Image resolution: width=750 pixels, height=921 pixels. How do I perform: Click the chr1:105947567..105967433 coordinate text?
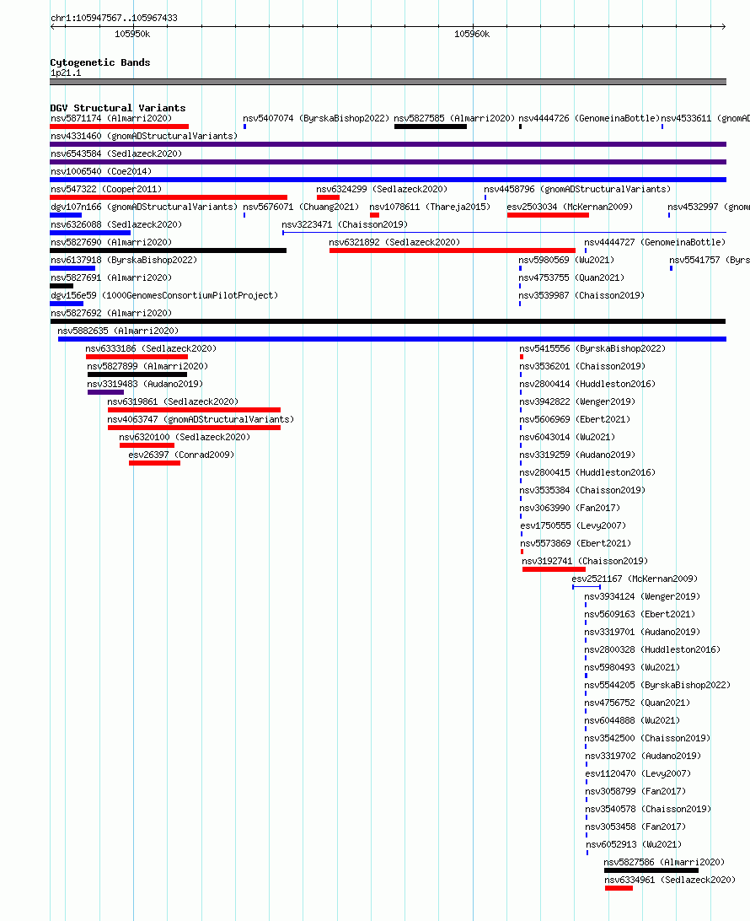(x=114, y=18)
